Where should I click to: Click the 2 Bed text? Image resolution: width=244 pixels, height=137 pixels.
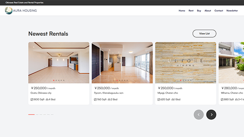114,99
